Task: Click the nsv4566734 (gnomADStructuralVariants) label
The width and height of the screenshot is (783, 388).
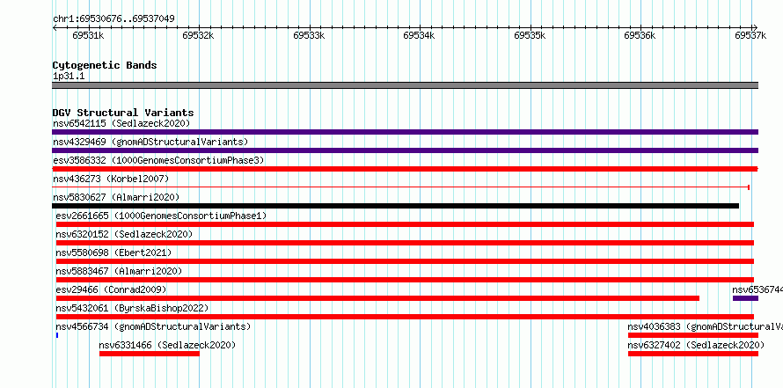Action: 153,326
